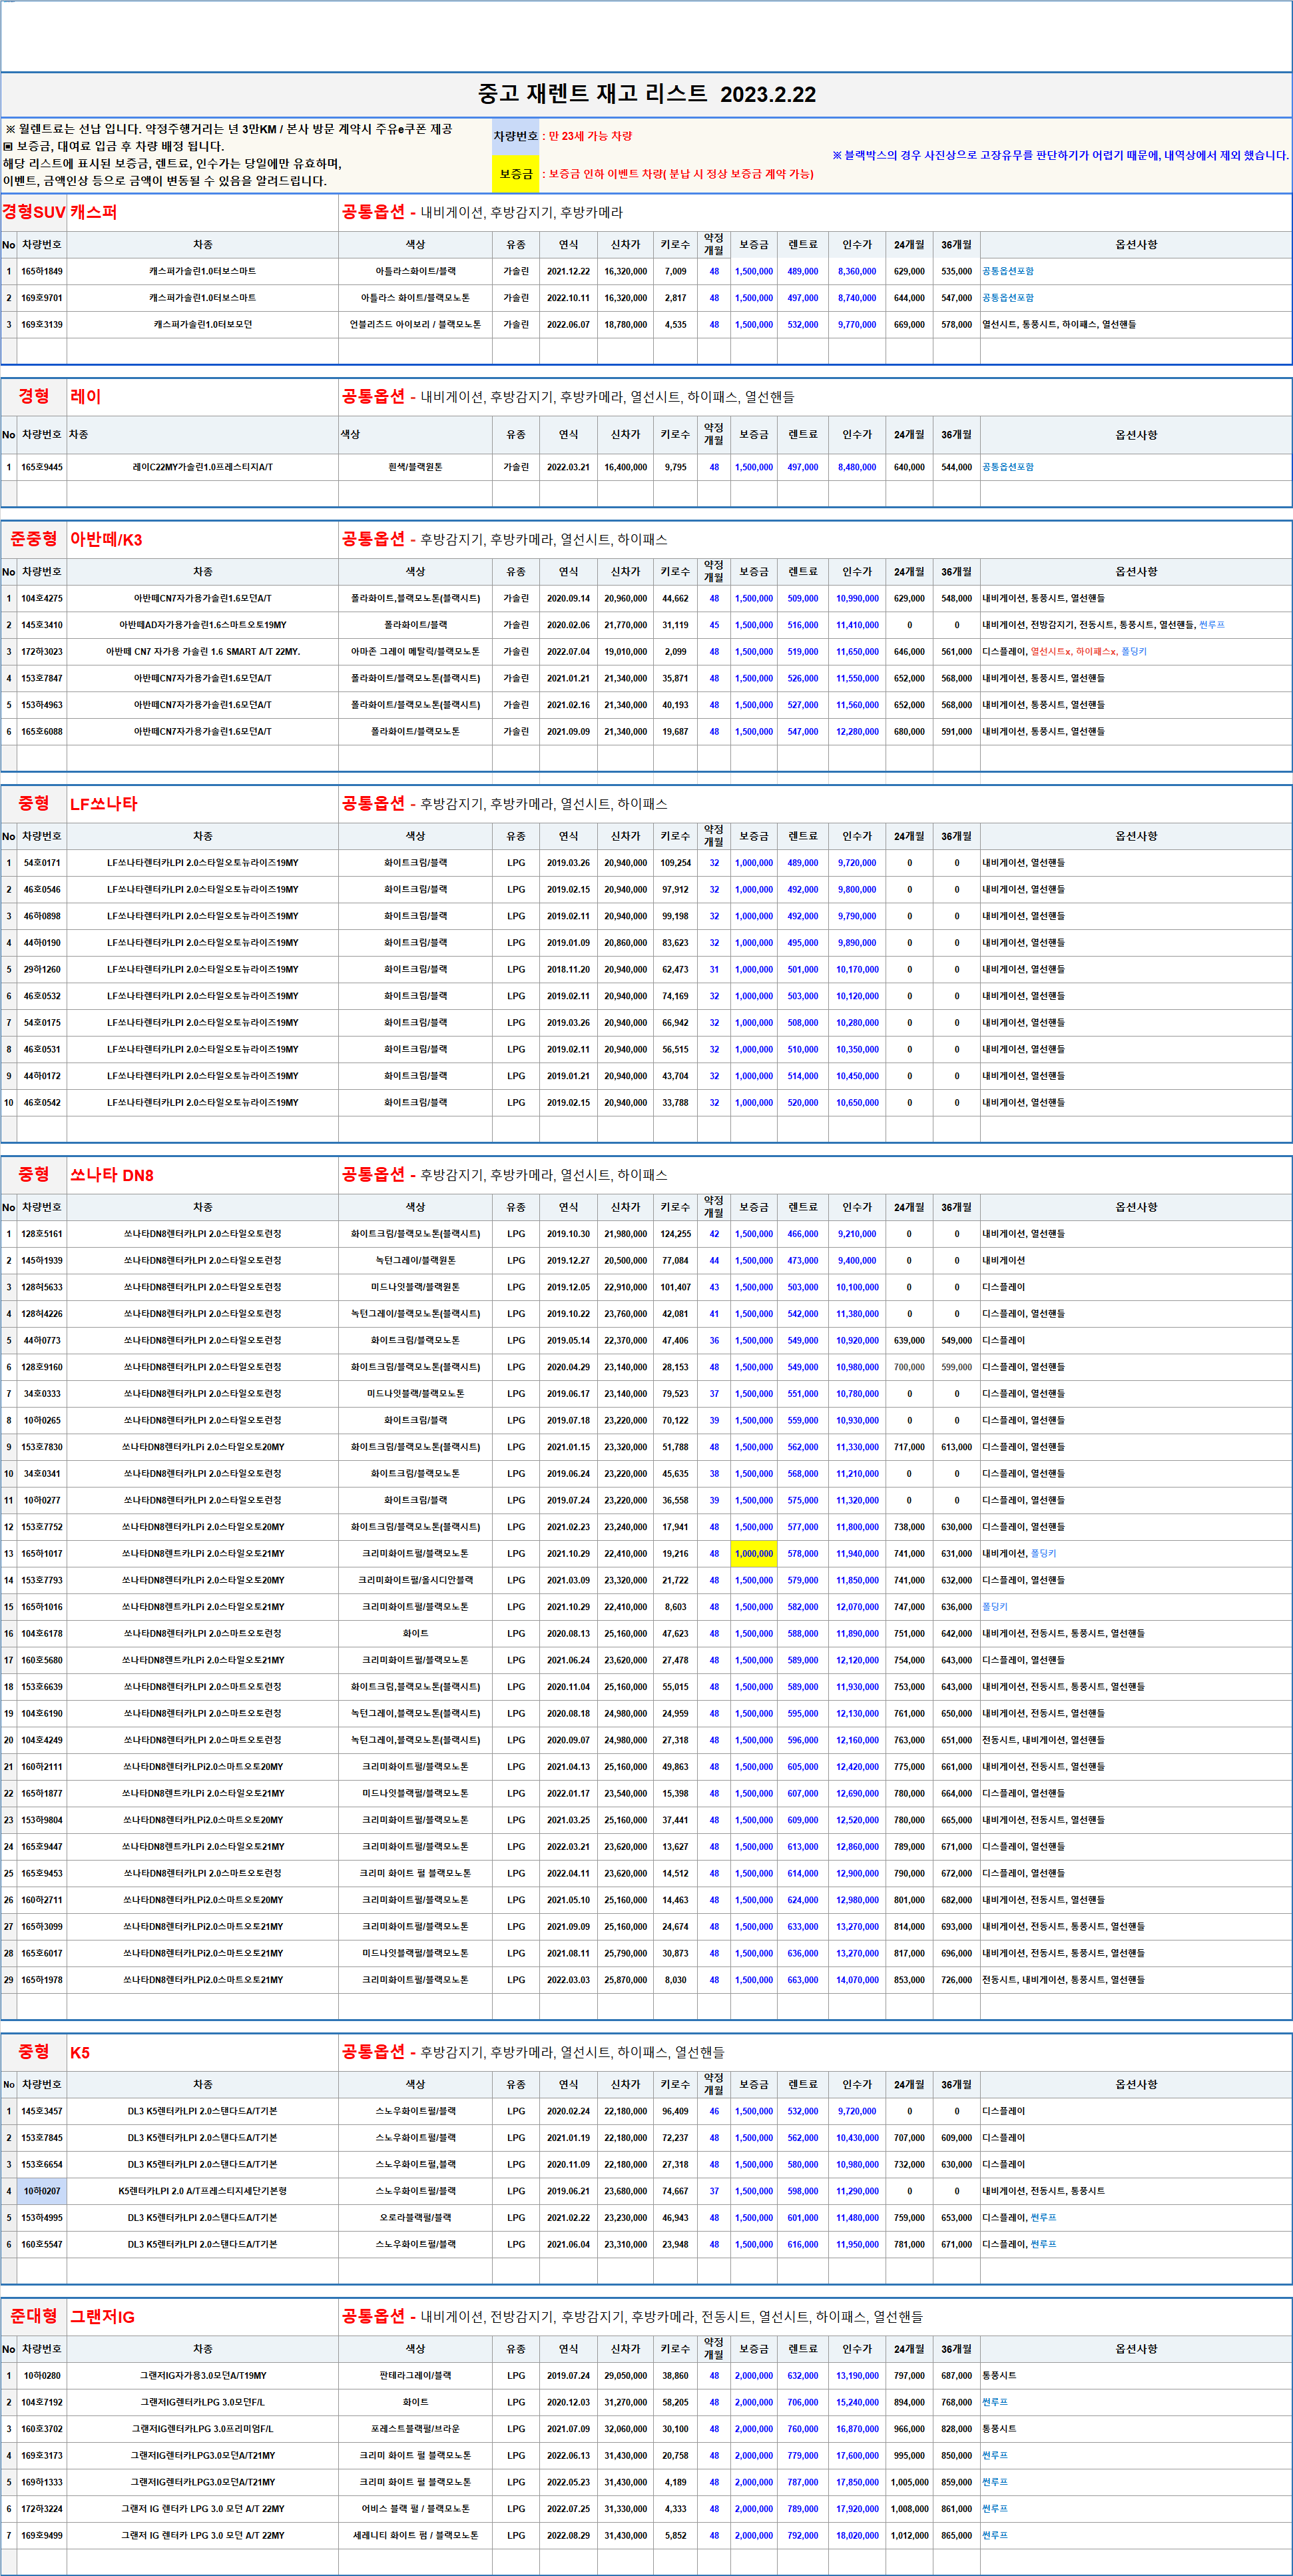Select plate number 160호5547
The width and height of the screenshot is (1293, 2576).
click(42, 2245)
